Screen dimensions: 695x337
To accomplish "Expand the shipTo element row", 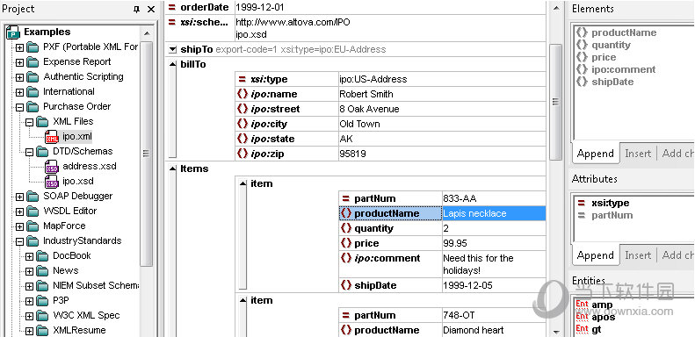I will click(x=172, y=50).
